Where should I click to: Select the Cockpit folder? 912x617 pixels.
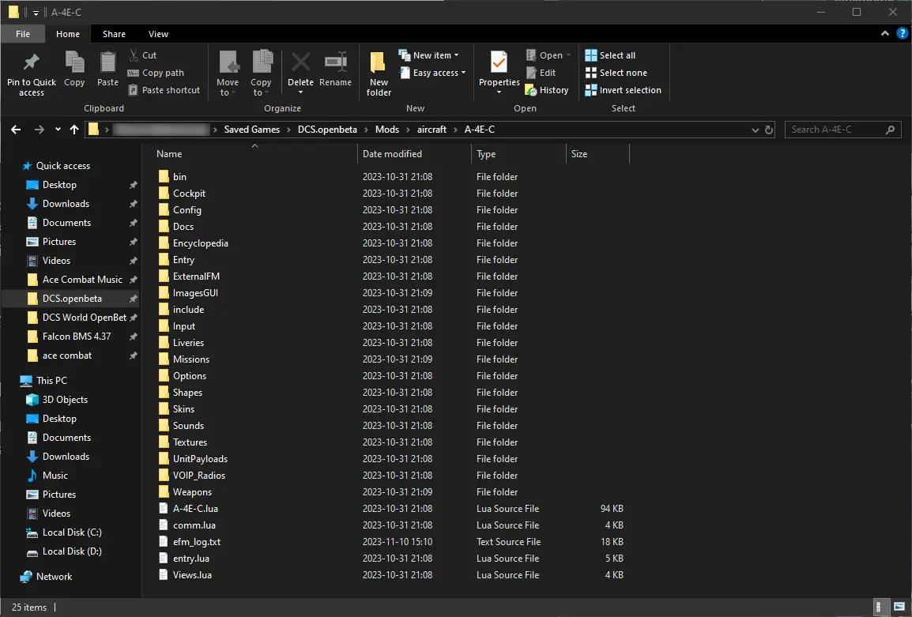click(x=189, y=194)
